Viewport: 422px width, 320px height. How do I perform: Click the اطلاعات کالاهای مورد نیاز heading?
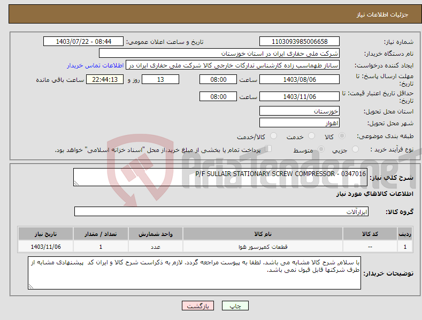(x=374, y=194)
